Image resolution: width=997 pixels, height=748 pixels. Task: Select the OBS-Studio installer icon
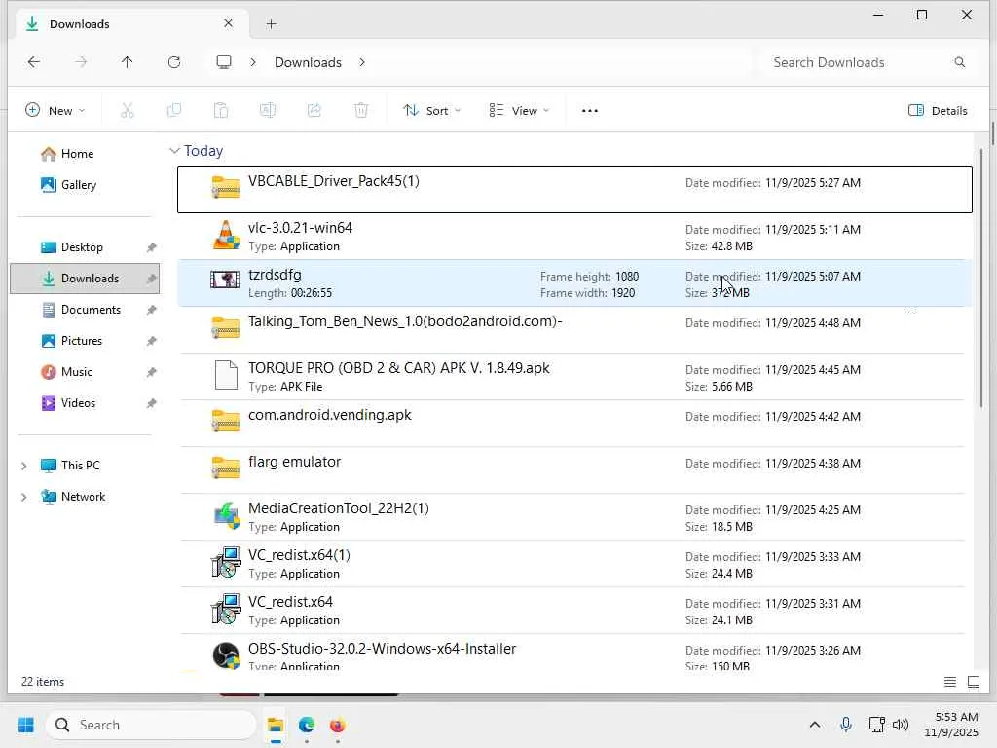click(226, 655)
